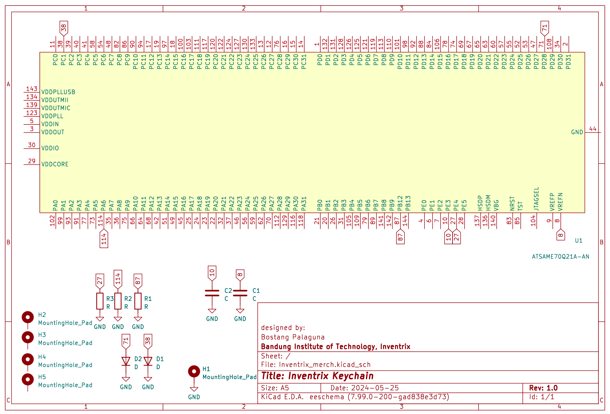Select mounting hole H1 symbol

point(194,372)
